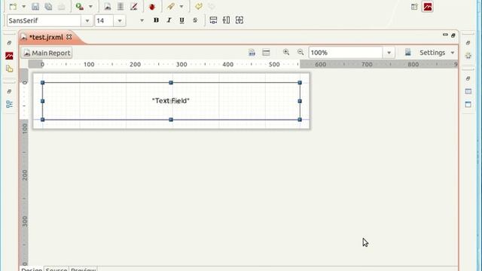
Task: Maximize the editor area with the restore icon
Action: (453, 35)
